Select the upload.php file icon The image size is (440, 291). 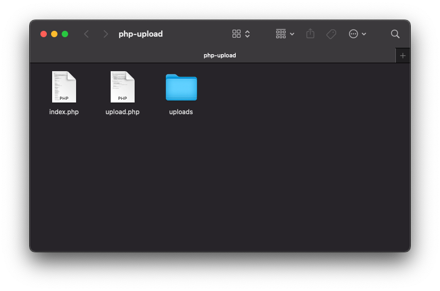click(122, 87)
